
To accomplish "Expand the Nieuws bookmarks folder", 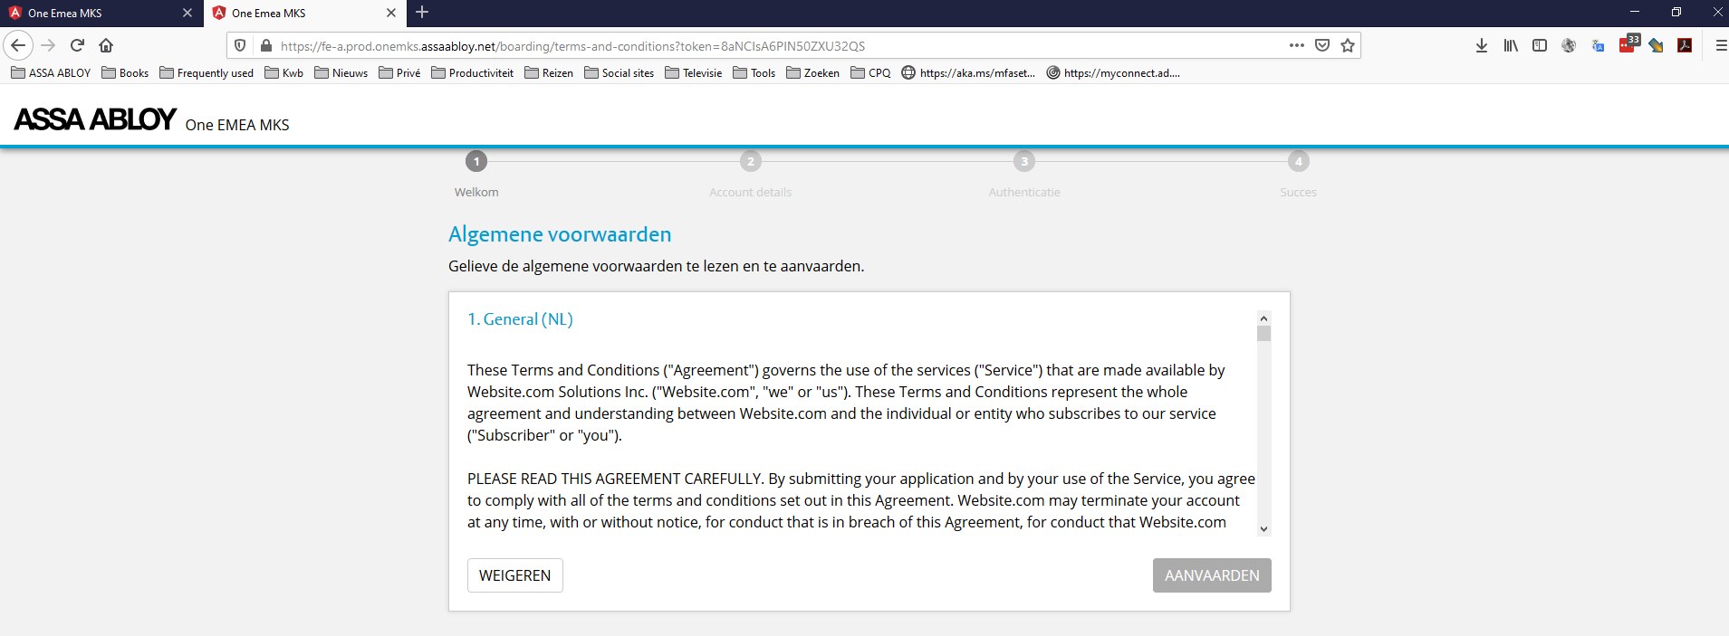I will click(x=341, y=73).
